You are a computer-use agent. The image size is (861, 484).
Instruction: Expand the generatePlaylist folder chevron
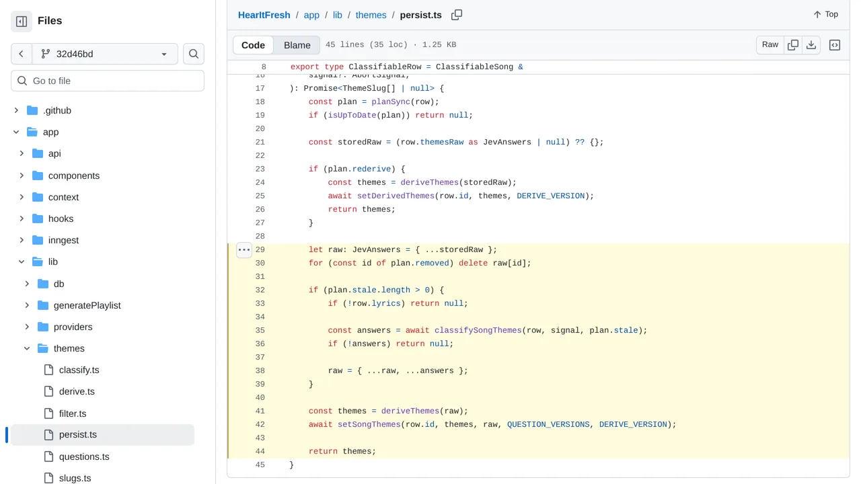point(27,305)
